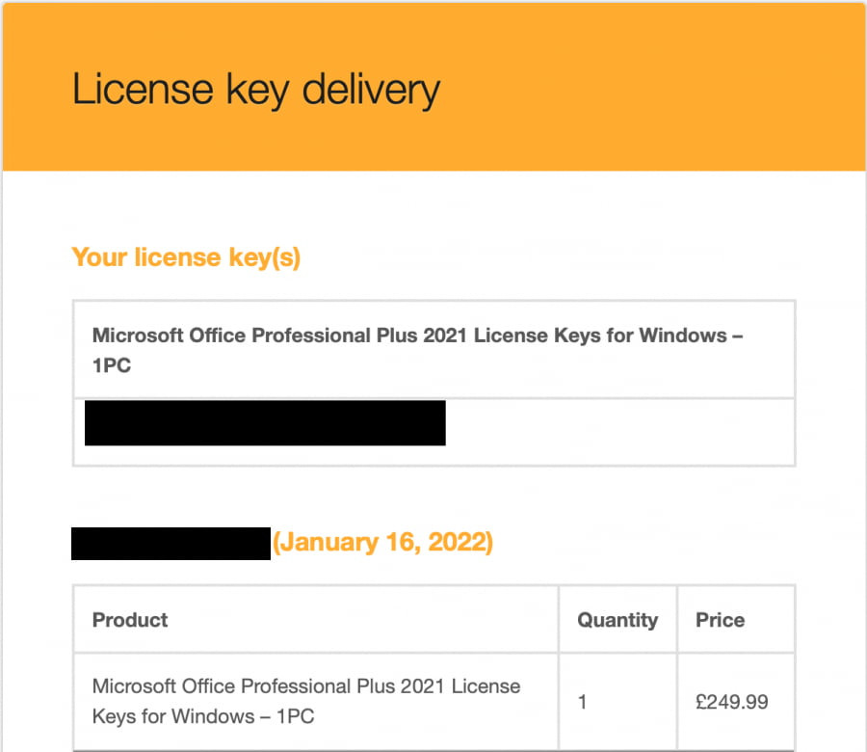Click the '(January 16, 2022)' order date
867x752 pixels.
pyautogui.click(x=382, y=542)
